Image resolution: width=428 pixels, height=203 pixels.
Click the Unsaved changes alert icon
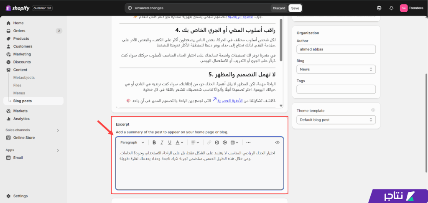coord(130,8)
